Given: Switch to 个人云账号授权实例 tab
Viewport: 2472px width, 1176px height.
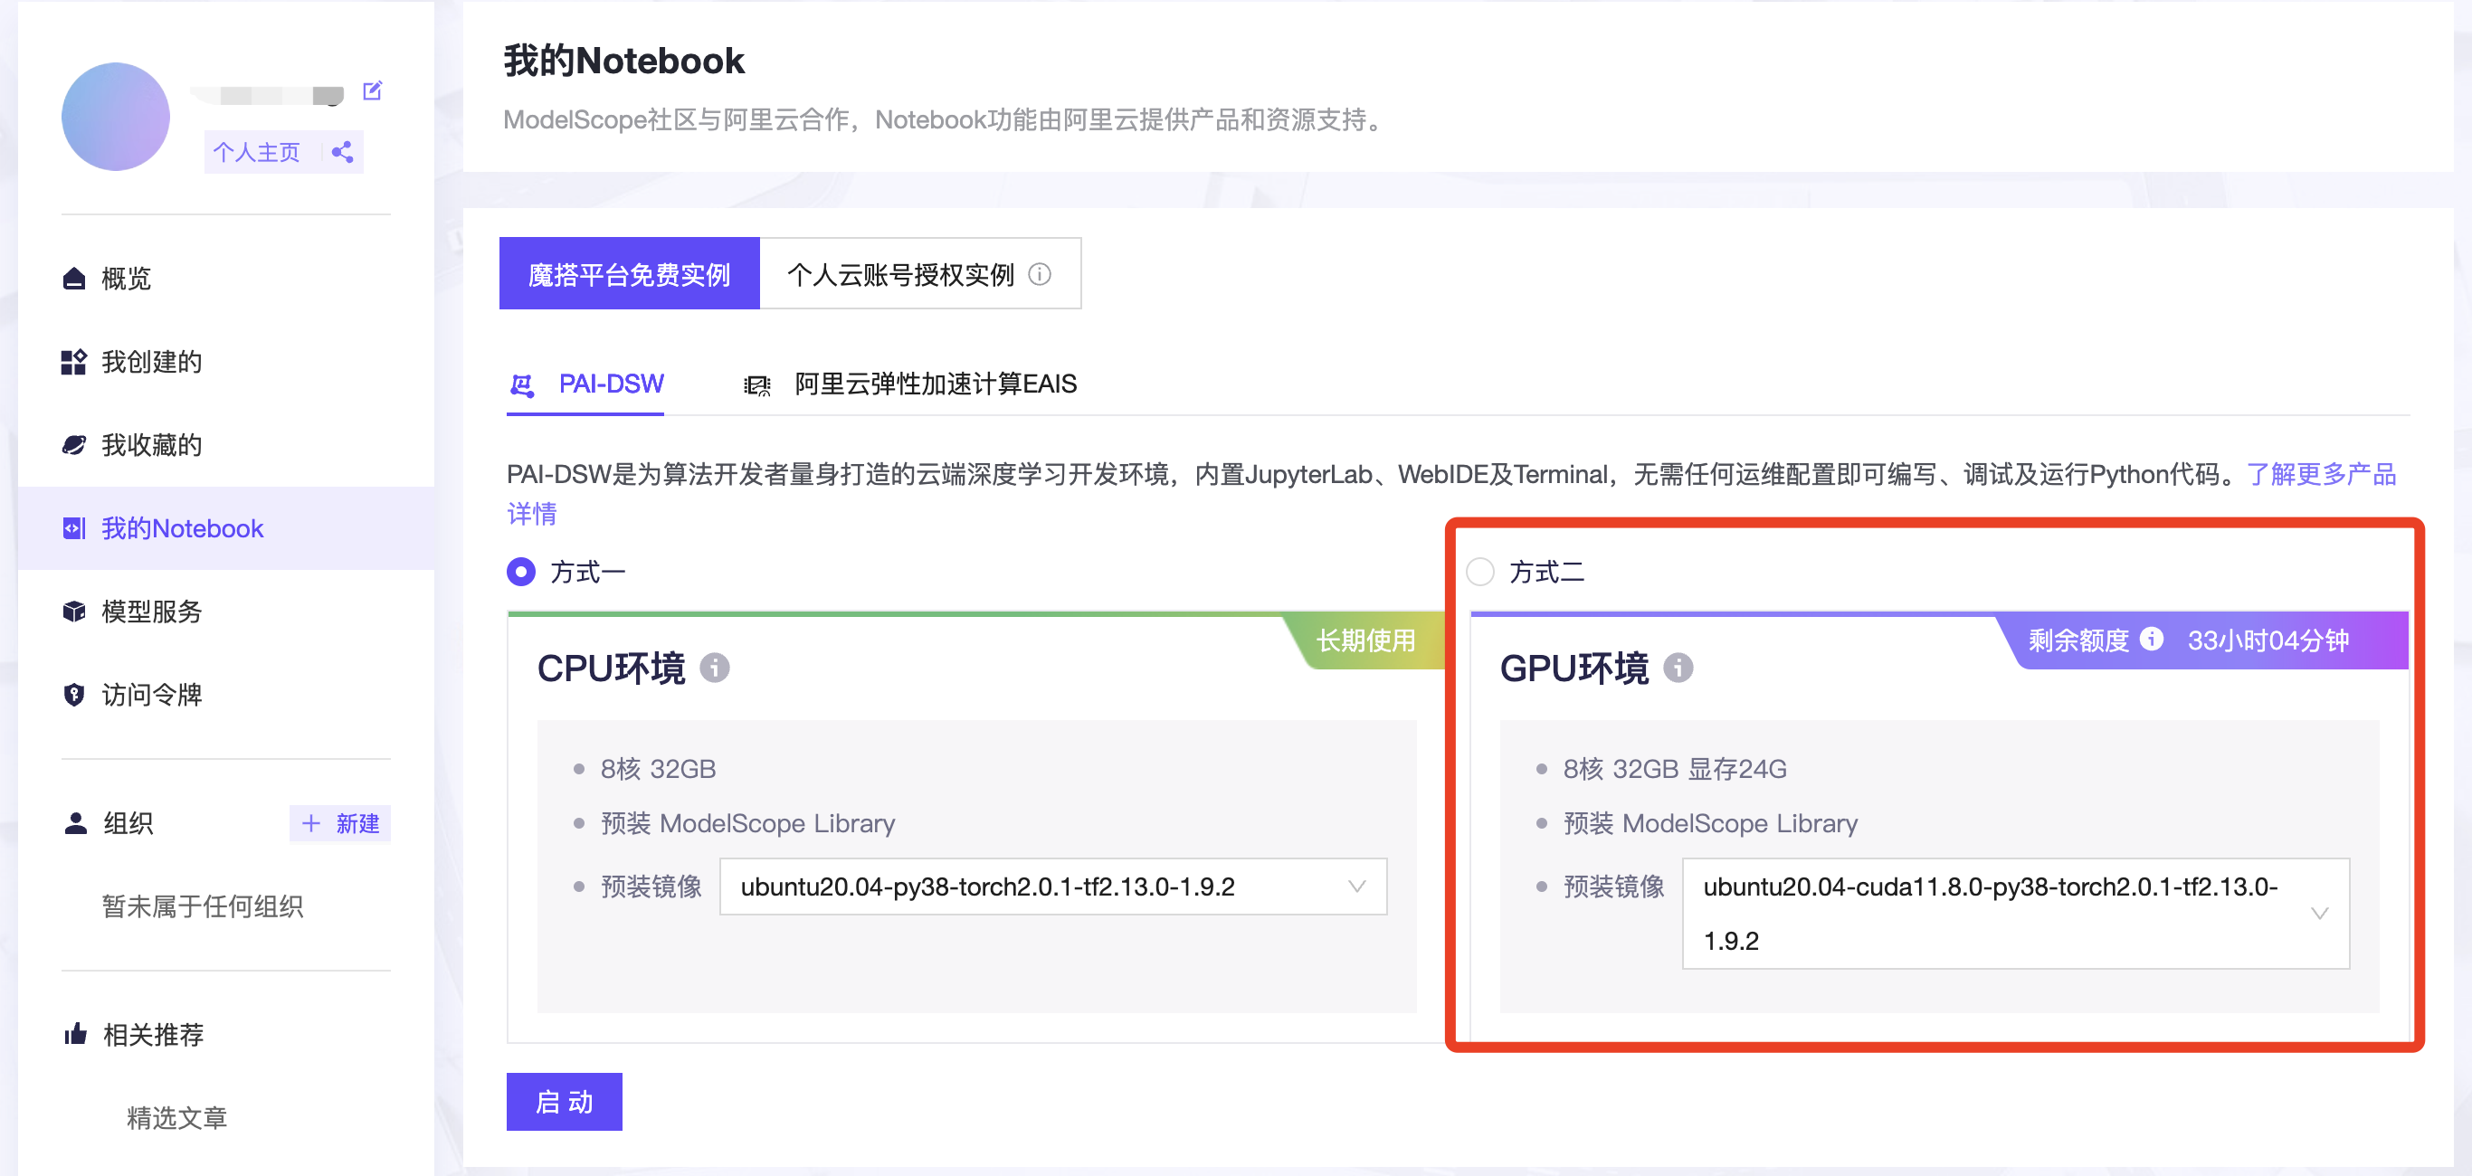Looking at the screenshot, I should [x=920, y=274].
